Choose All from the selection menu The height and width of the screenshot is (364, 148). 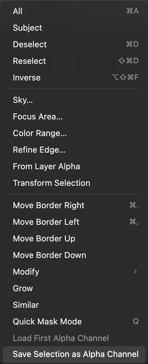(74, 11)
